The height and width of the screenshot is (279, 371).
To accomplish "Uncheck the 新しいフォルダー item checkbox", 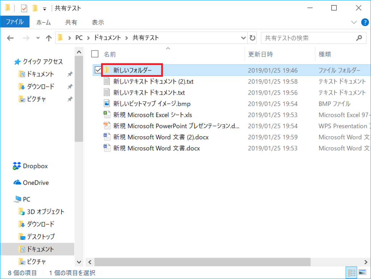I will point(95,70).
